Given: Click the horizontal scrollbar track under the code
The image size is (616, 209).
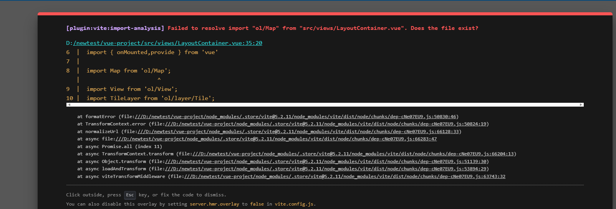Looking at the screenshot, I should tap(325, 105).
